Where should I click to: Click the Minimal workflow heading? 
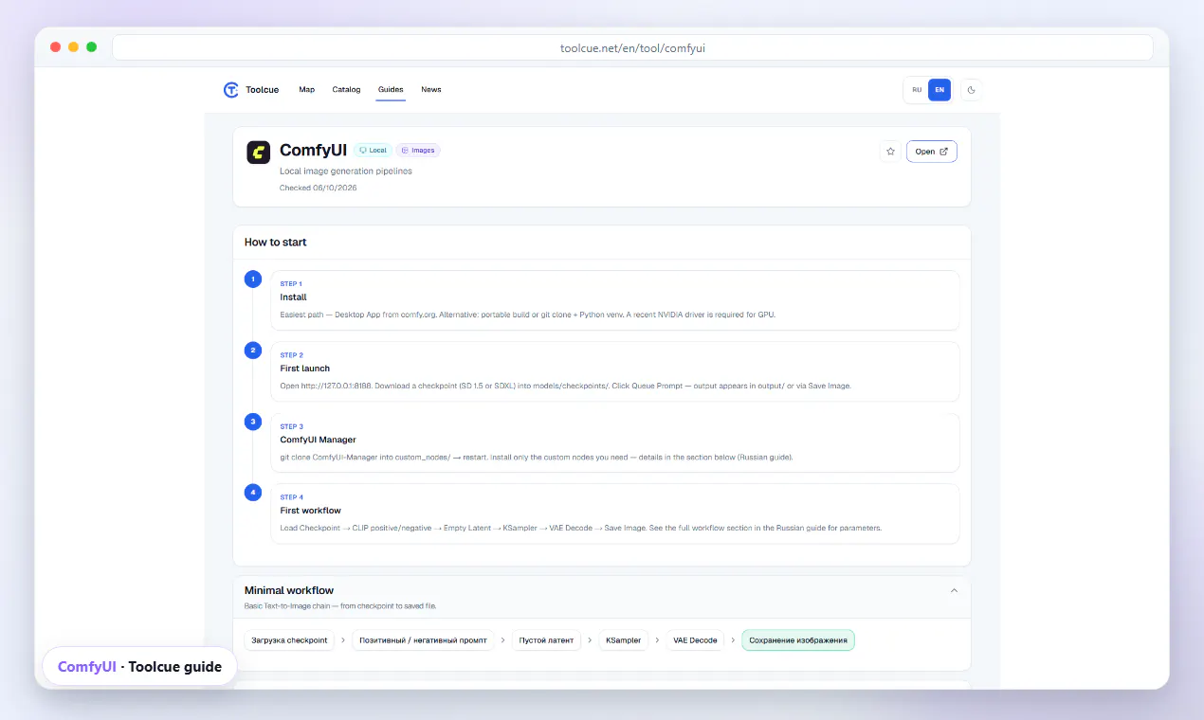point(289,590)
